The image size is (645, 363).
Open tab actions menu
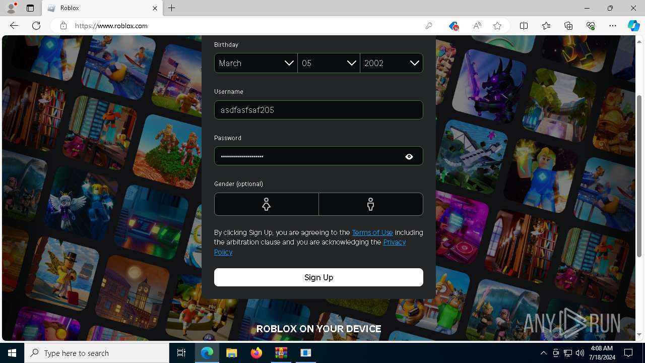(30, 8)
